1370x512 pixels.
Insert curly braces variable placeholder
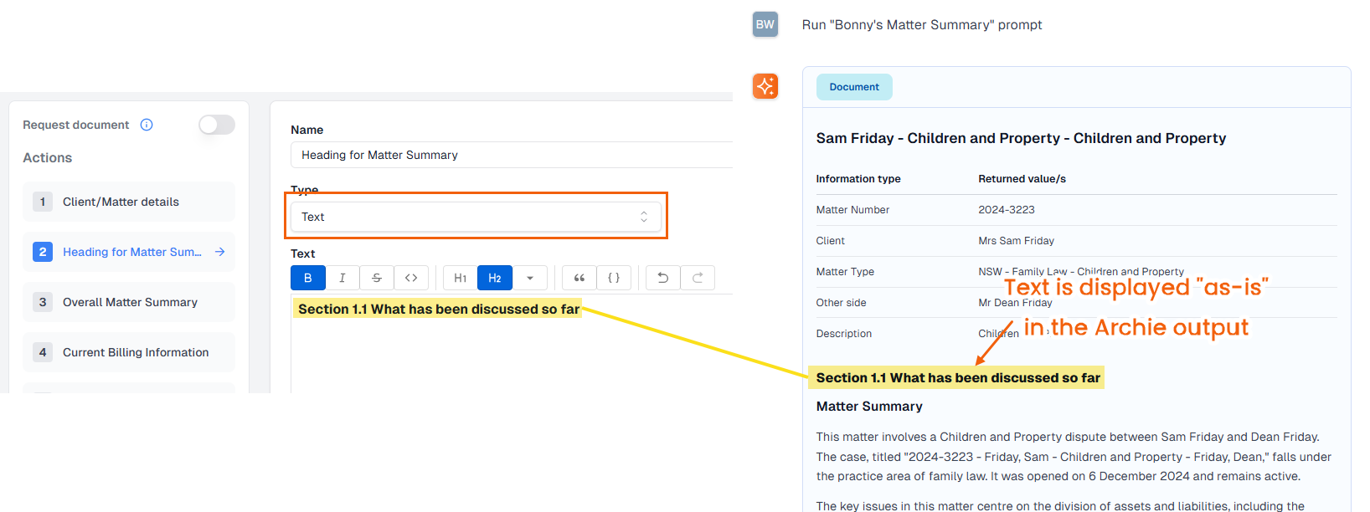click(613, 278)
